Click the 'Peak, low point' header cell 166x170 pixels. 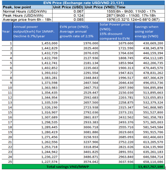[27, 7]
